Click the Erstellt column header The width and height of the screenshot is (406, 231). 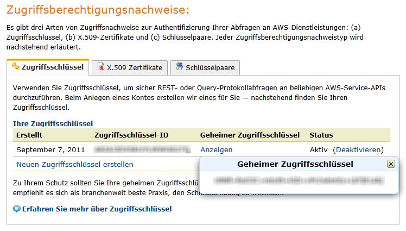pos(29,135)
